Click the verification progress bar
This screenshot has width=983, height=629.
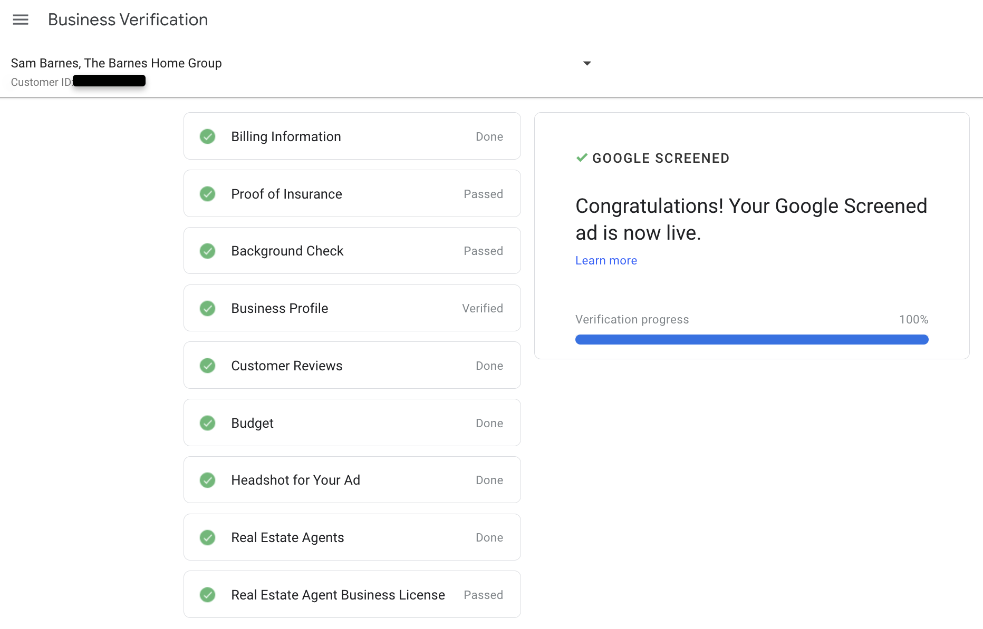tap(751, 339)
